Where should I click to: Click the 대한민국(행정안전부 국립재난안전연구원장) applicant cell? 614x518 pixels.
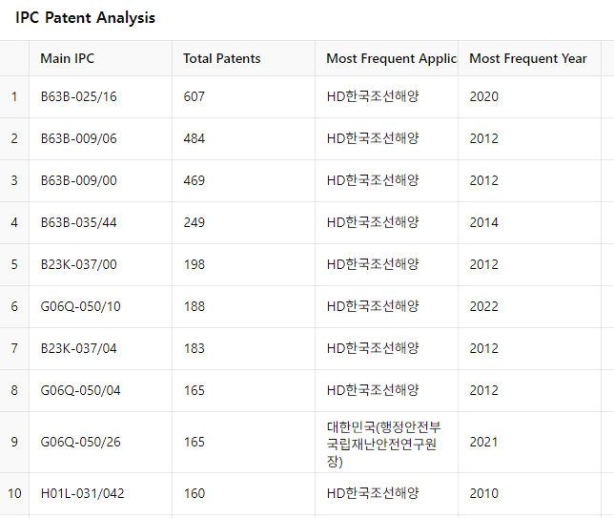(x=386, y=442)
